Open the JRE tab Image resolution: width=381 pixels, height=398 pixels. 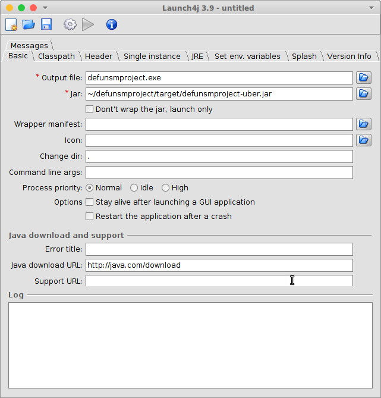[197, 56]
